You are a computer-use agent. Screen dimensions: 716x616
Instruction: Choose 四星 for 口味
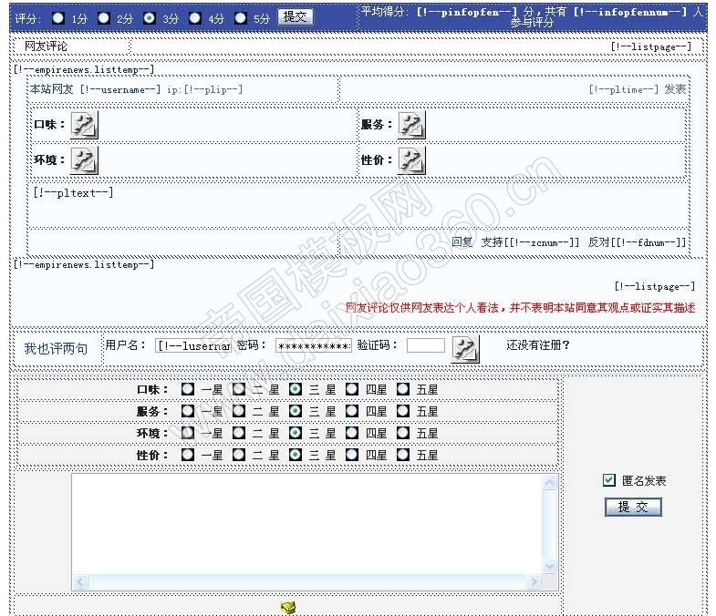tap(351, 389)
